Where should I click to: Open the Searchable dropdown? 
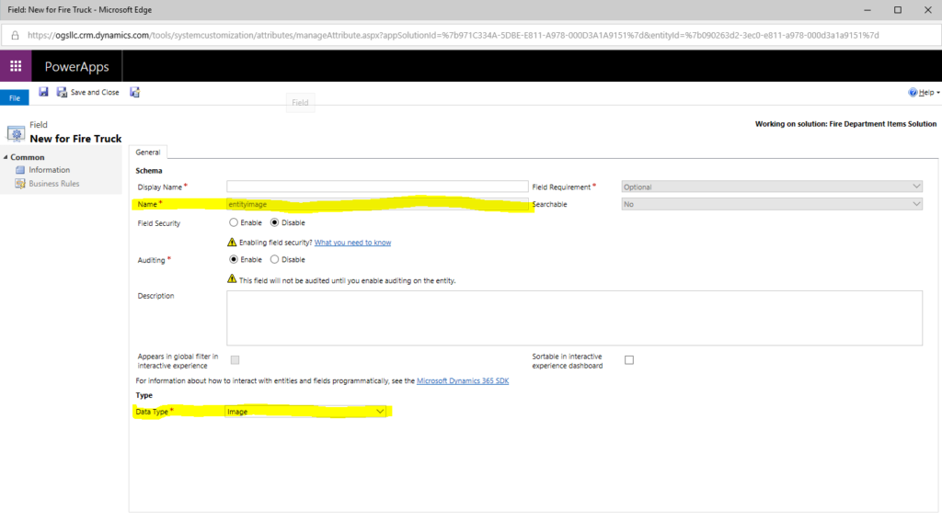click(772, 204)
